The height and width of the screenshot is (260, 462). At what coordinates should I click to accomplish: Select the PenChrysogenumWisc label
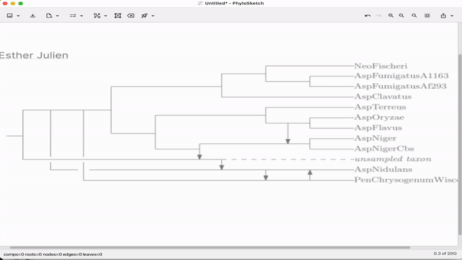[406, 180]
